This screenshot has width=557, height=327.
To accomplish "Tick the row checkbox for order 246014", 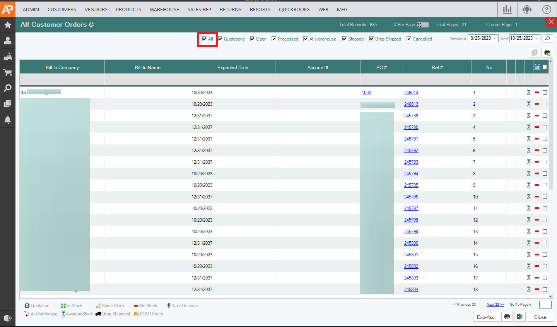I will coord(545,93).
